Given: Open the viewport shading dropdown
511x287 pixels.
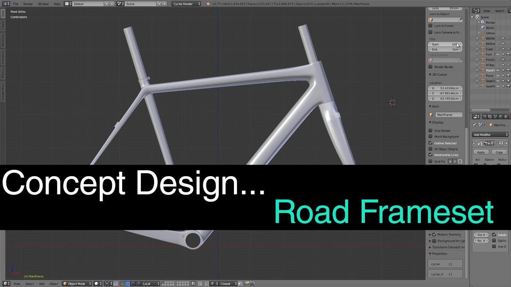Looking at the screenshot, I should (98, 283).
